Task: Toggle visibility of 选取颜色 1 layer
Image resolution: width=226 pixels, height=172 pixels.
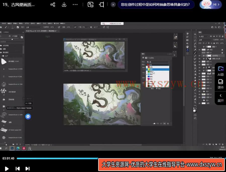Action: coord(199,56)
